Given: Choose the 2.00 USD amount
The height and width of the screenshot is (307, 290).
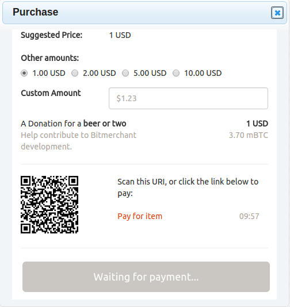Looking at the screenshot, I should [x=75, y=73].
